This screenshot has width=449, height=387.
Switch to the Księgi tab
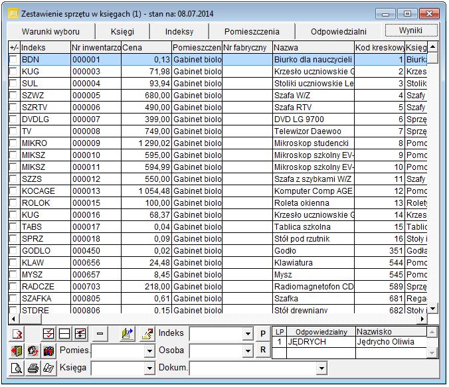pyautogui.click(x=122, y=31)
